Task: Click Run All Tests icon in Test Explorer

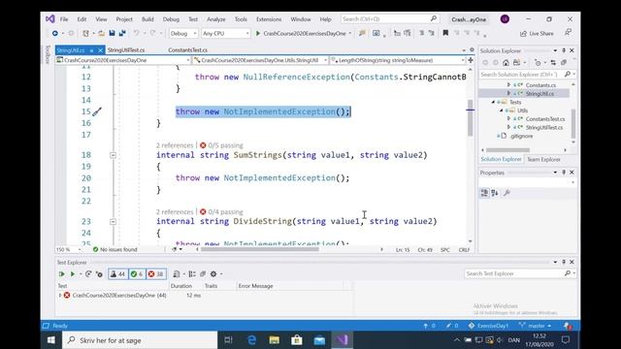Action: pos(61,273)
